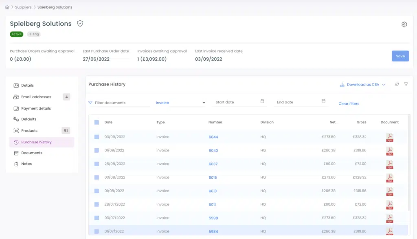Image resolution: width=417 pixels, height=239 pixels.
Task: Tick the checkbox for invoice 6044
Action: pyautogui.click(x=97, y=137)
